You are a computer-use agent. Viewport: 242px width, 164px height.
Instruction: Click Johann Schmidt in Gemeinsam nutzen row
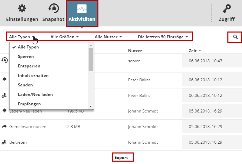143,126
